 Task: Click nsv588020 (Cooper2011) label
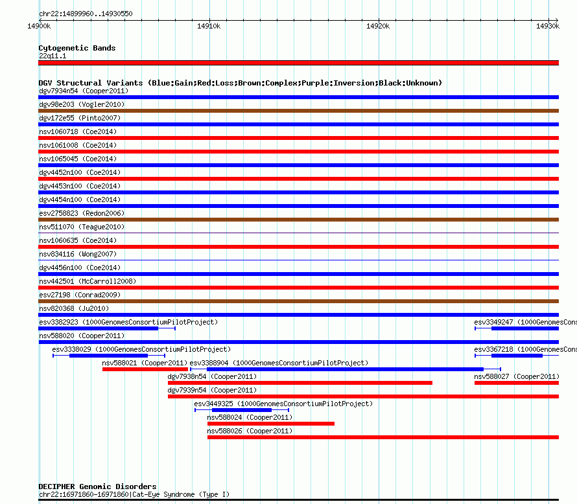click(x=82, y=336)
